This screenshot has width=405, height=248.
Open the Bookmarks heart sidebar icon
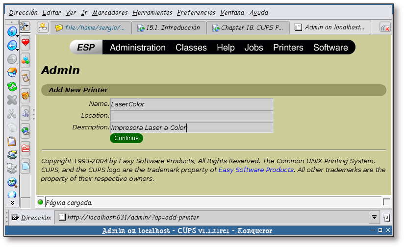tap(25, 43)
